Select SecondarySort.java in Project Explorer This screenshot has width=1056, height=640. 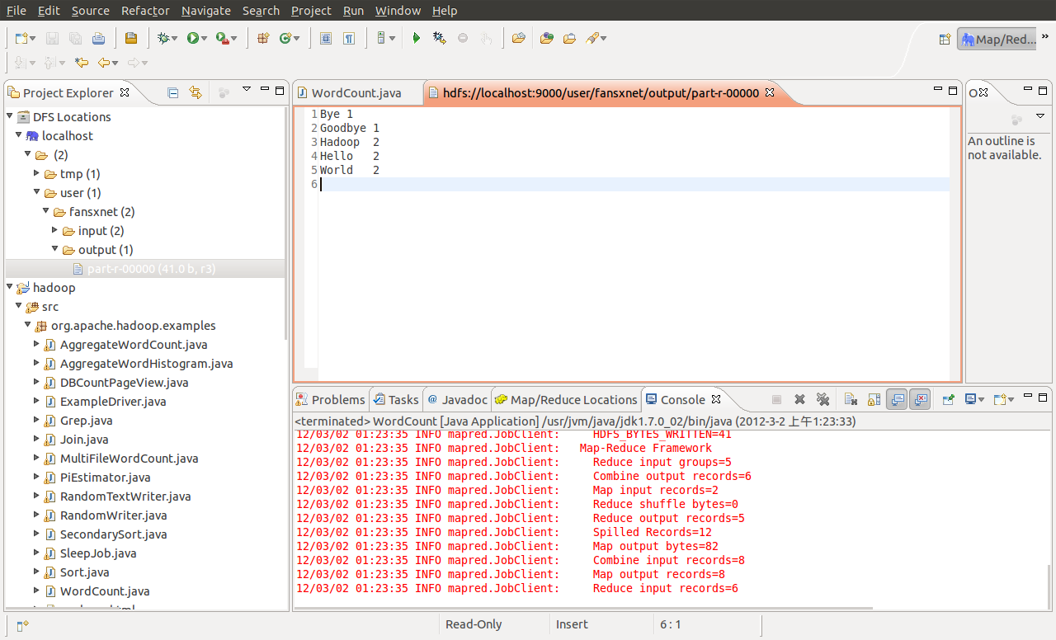(113, 534)
